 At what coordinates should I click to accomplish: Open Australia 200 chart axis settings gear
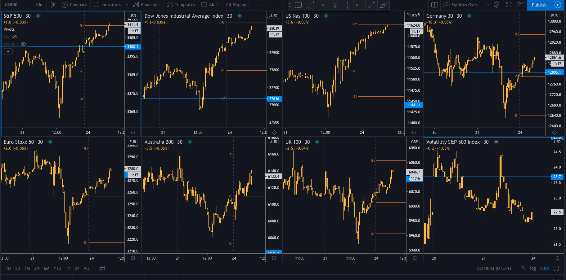(274, 258)
